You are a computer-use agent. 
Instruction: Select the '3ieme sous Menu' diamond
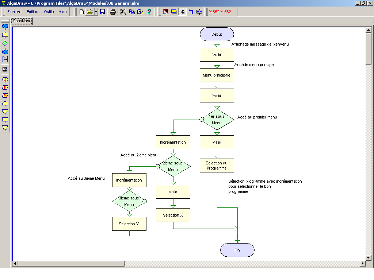point(129,201)
